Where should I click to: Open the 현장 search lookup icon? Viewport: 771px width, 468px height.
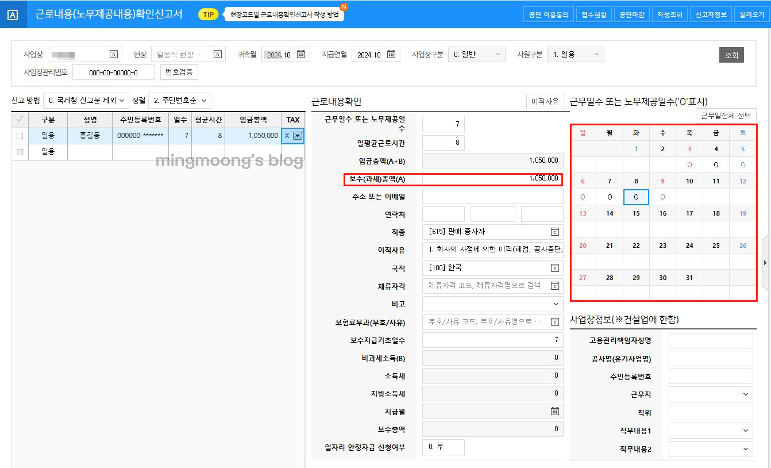pos(217,55)
